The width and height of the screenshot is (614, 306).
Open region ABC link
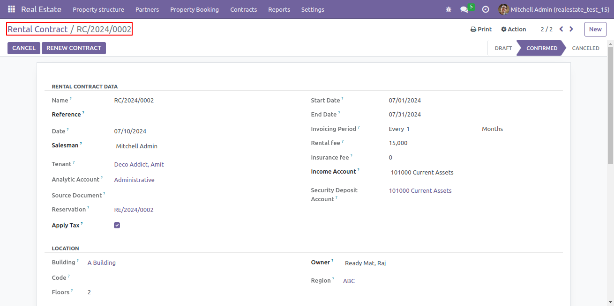click(x=349, y=281)
